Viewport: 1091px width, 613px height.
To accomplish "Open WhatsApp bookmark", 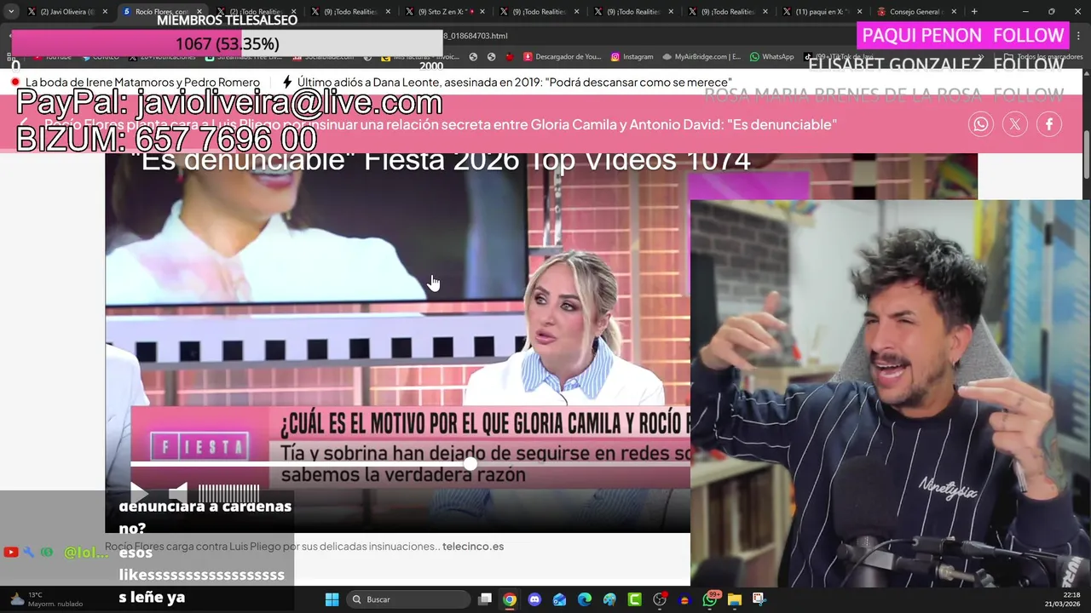I will (772, 57).
